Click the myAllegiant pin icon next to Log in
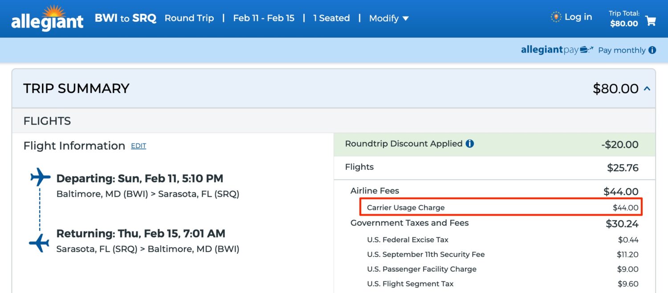This screenshot has width=668, height=293. (556, 16)
